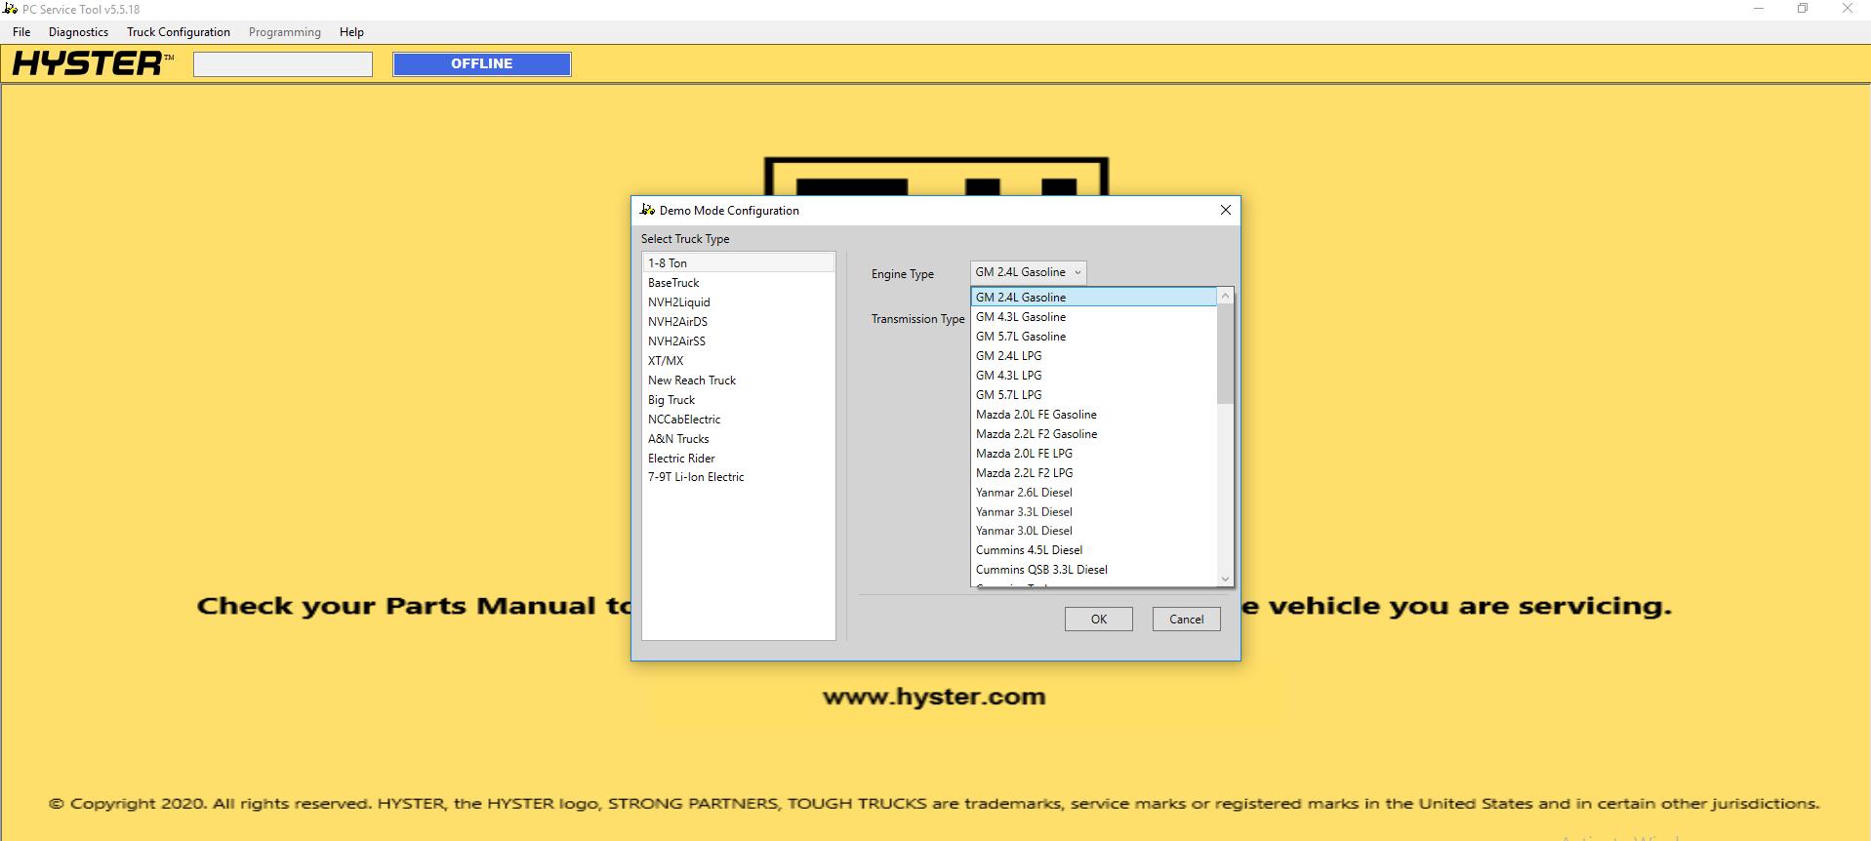Image resolution: width=1871 pixels, height=841 pixels.
Task: Choose GM 4.3L Gasoline engine option
Action: (x=1094, y=317)
